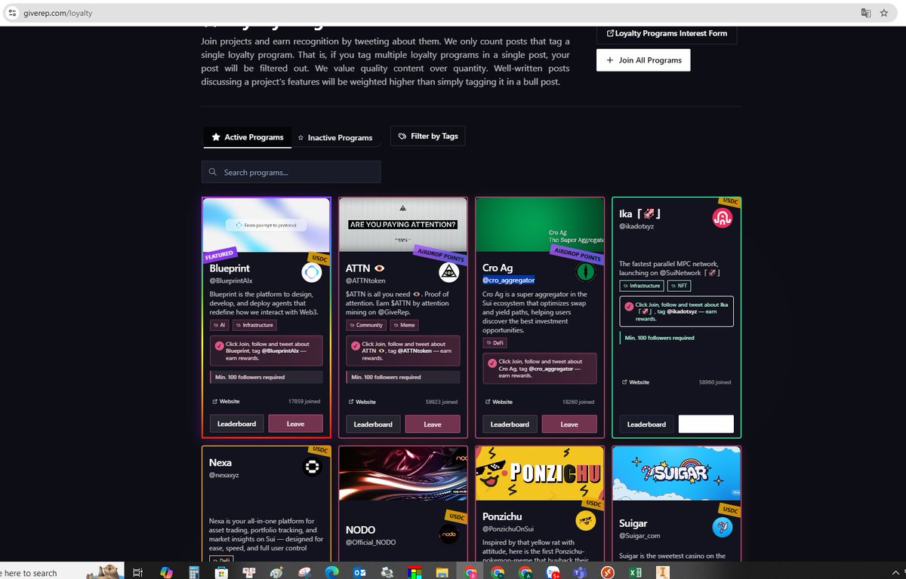This screenshot has width=906, height=579.
Task: Open Microsoft Edge from the taskbar
Action: point(332,572)
